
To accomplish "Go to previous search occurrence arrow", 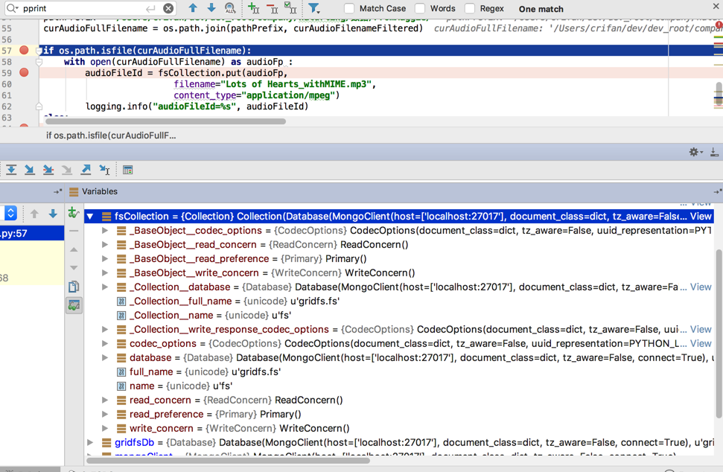I will pos(193,8).
